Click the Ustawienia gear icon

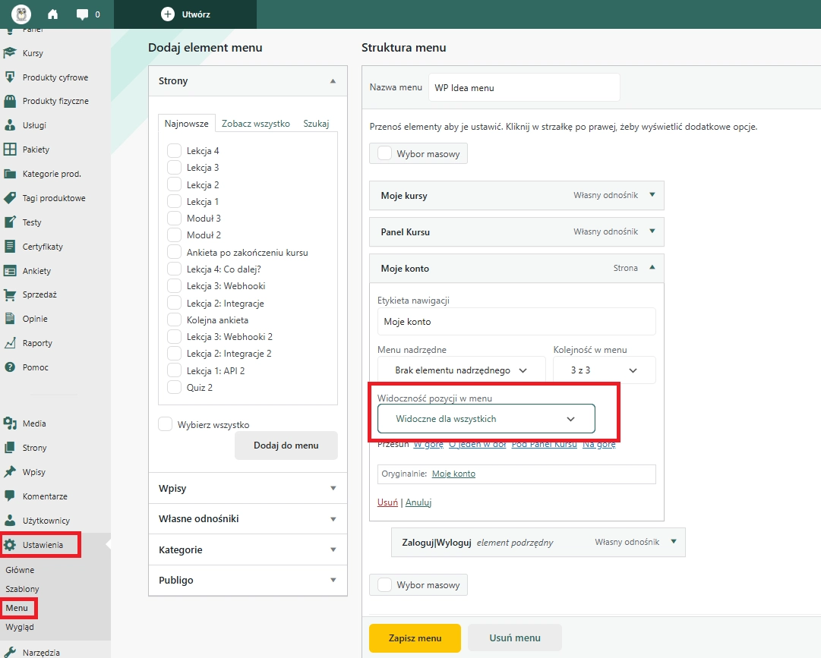point(10,545)
